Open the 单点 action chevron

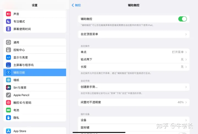(186, 52)
